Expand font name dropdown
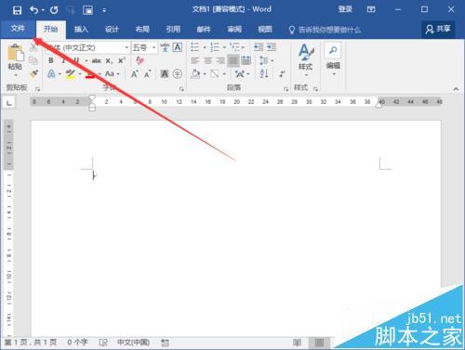Screen dimensions: 465x350 126,47
